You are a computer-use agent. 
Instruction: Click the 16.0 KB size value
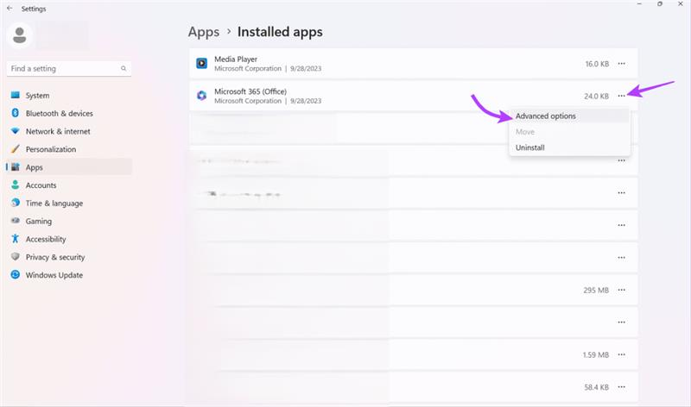tap(597, 64)
